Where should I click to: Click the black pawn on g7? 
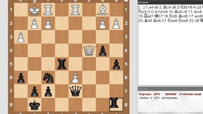pos(35,92)
